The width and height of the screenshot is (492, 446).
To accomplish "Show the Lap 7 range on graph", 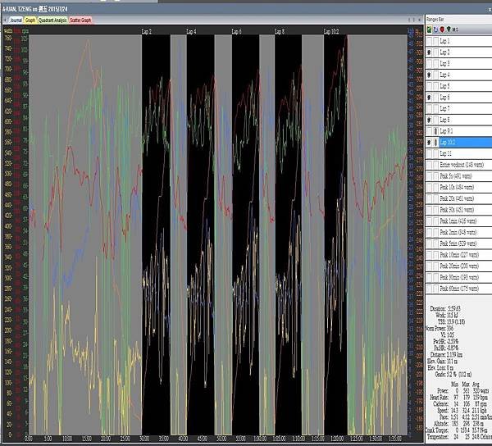I will [429, 109].
